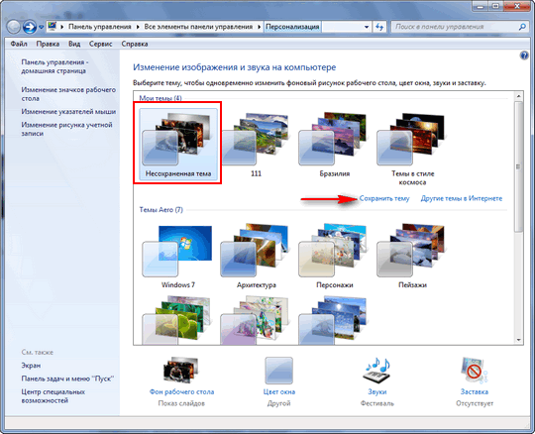Click the Звуки music notes icon

point(376,371)
